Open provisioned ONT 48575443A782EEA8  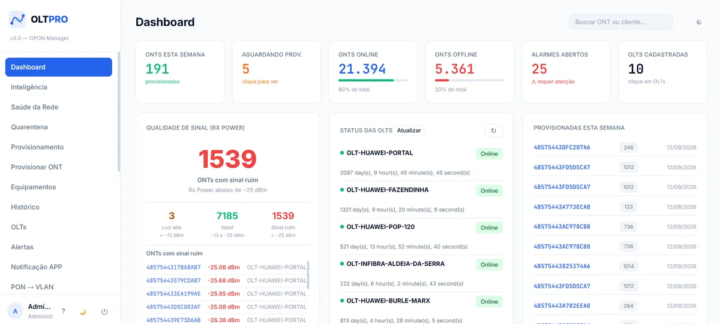point(562,305)
